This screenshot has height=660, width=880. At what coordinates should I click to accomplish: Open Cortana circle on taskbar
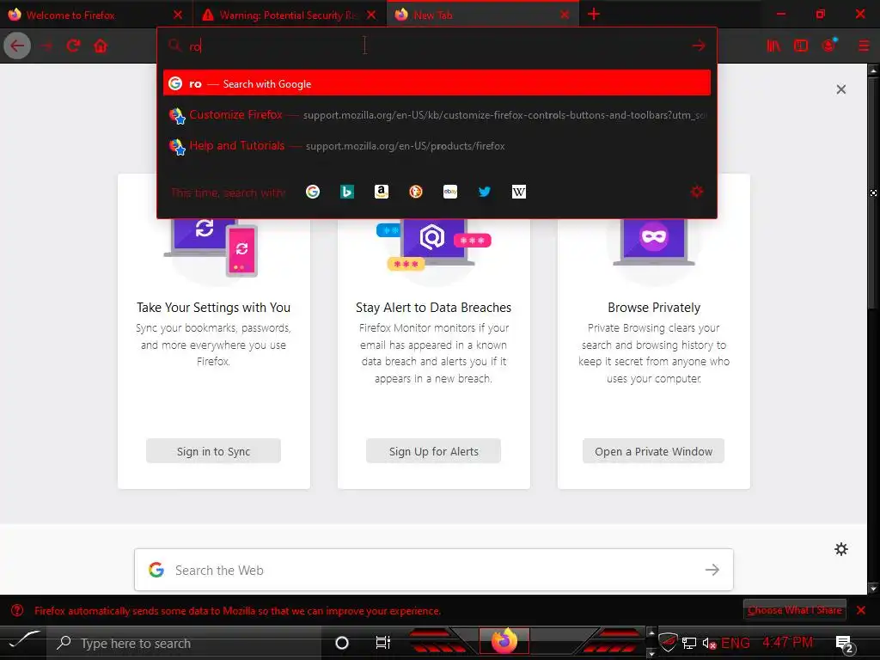click(342, 643)
